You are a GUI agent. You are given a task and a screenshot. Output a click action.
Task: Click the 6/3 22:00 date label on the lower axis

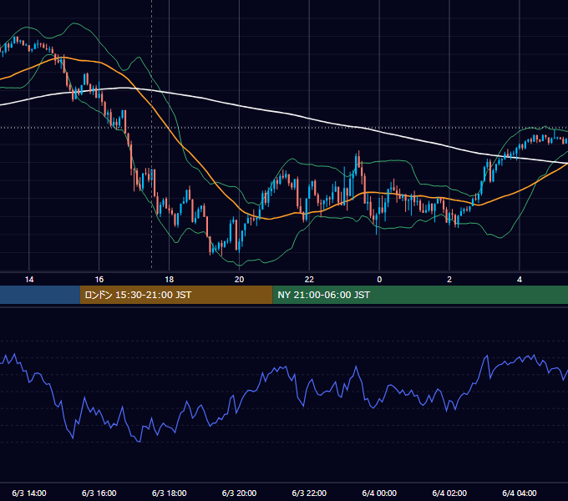click(x=309, y=493)
